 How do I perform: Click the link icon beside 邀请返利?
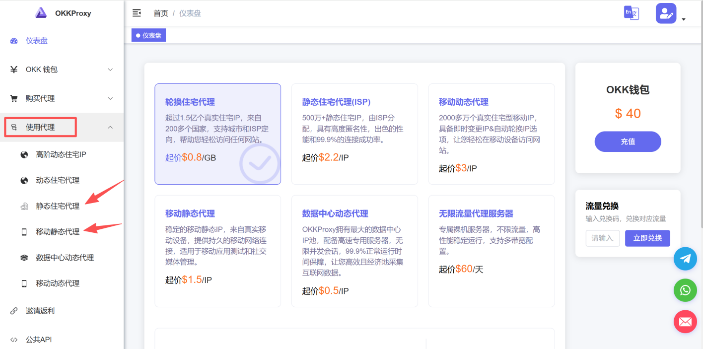coord(14,311)
